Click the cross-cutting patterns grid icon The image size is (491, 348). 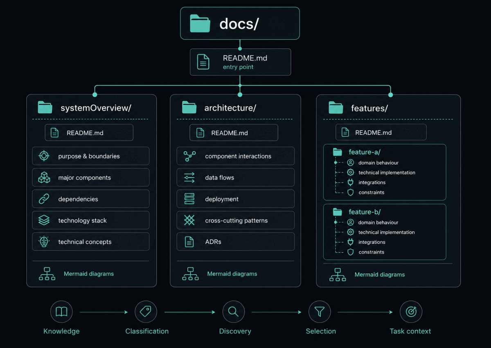coord(189,221)
